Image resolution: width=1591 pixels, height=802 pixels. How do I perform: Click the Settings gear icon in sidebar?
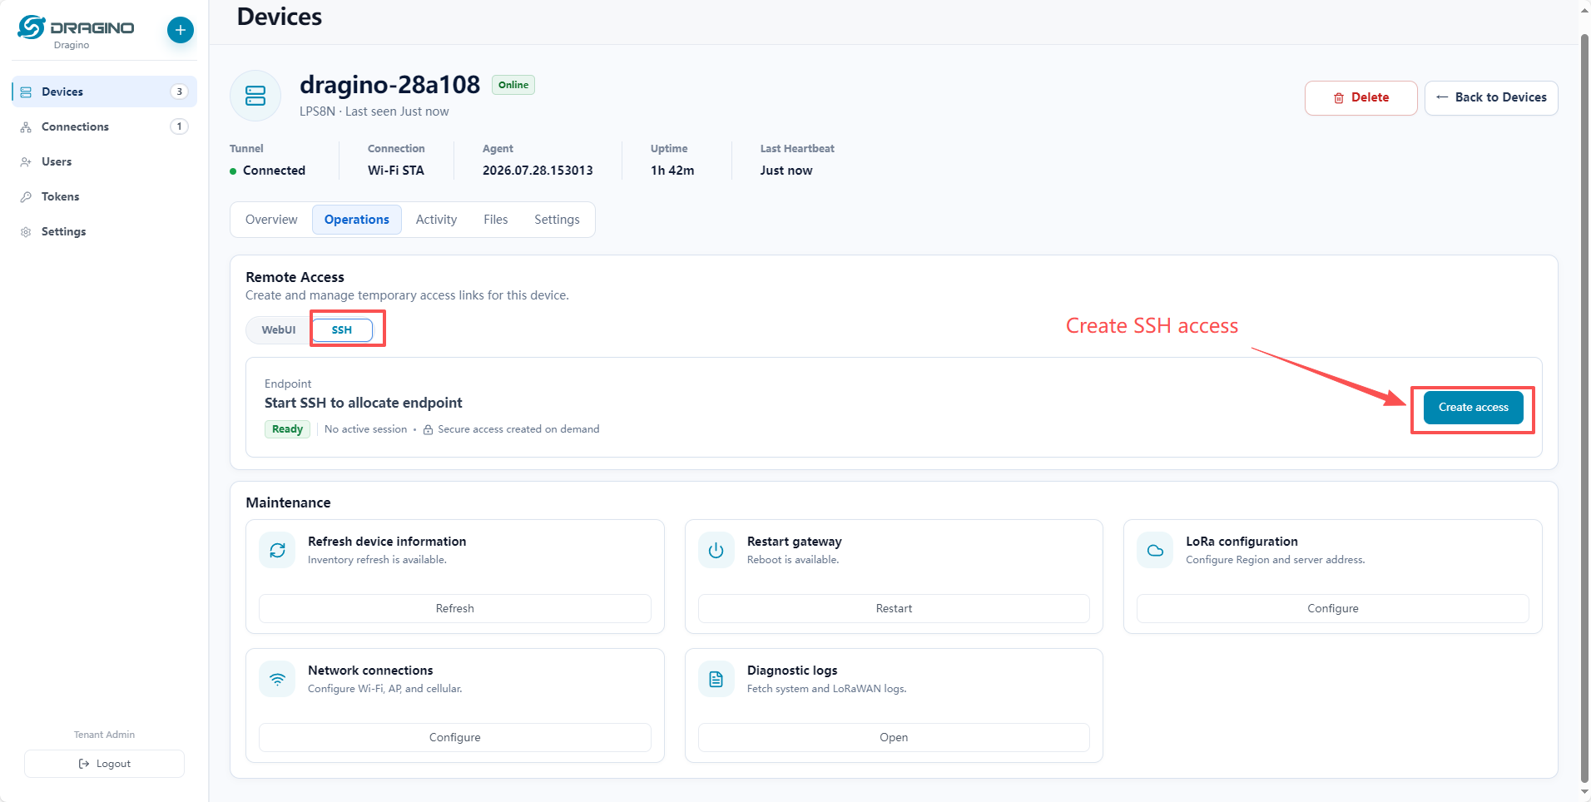[x=26, y=231]
